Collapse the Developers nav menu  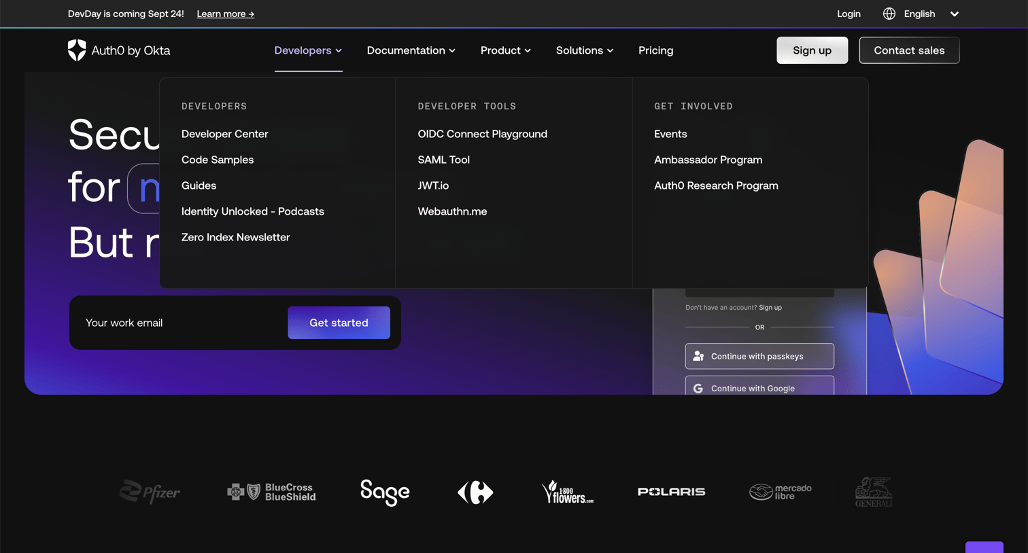pos(308,50)
